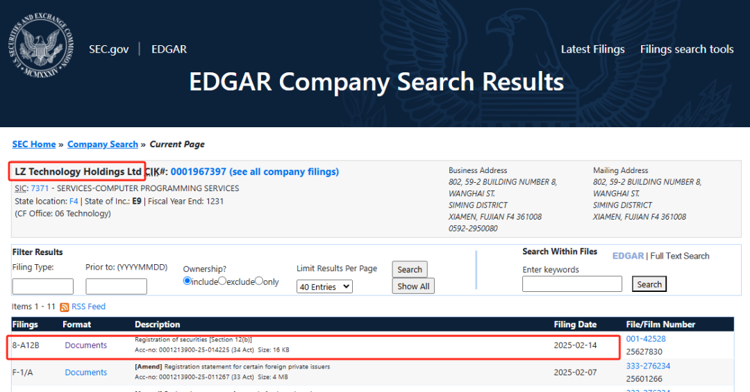Click the Filing Date column header
The height and width of the screenshot is (392, 750).
click(575, 325)
